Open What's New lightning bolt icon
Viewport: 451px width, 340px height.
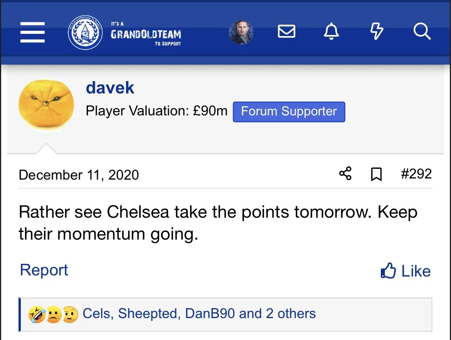coord(377,32)
